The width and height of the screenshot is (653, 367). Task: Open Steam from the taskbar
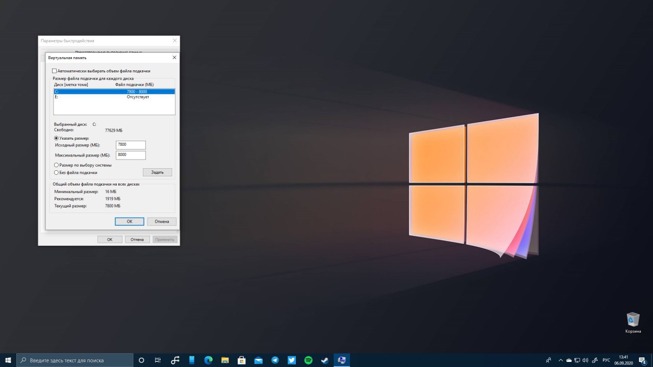pos(325,360)
